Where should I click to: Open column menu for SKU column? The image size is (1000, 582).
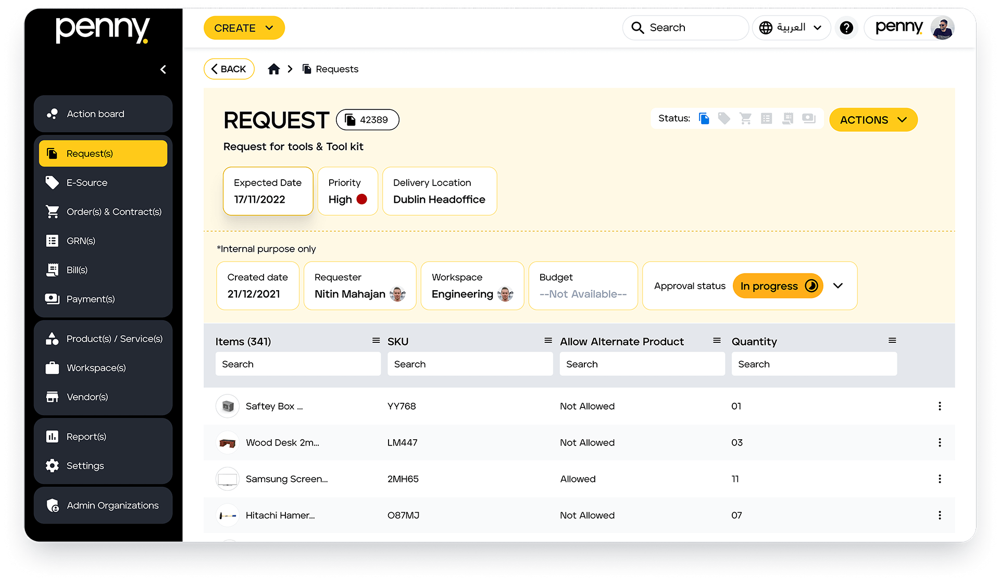point(548,340)
